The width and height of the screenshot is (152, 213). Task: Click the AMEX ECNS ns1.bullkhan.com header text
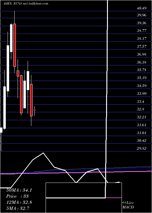[x=26, y=4]
